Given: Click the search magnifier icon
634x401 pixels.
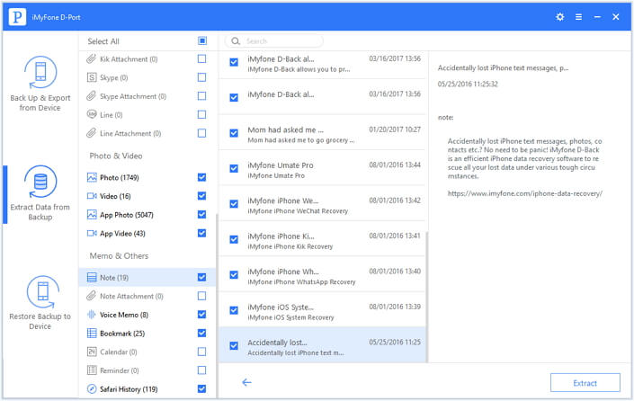Looking at the screenshot, I should tap(236, 41).
